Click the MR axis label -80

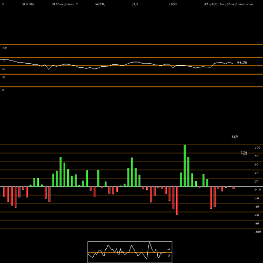(257, 224)
